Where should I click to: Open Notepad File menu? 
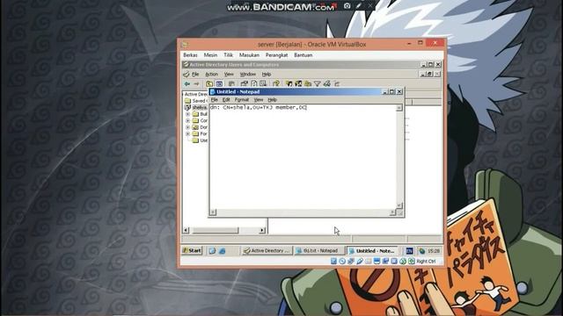[x=215, y=99]
